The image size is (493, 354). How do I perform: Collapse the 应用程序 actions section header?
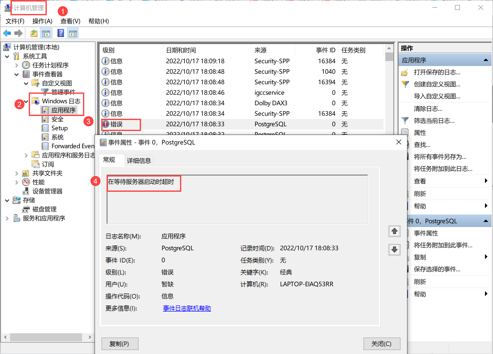(x=486, y=60)
